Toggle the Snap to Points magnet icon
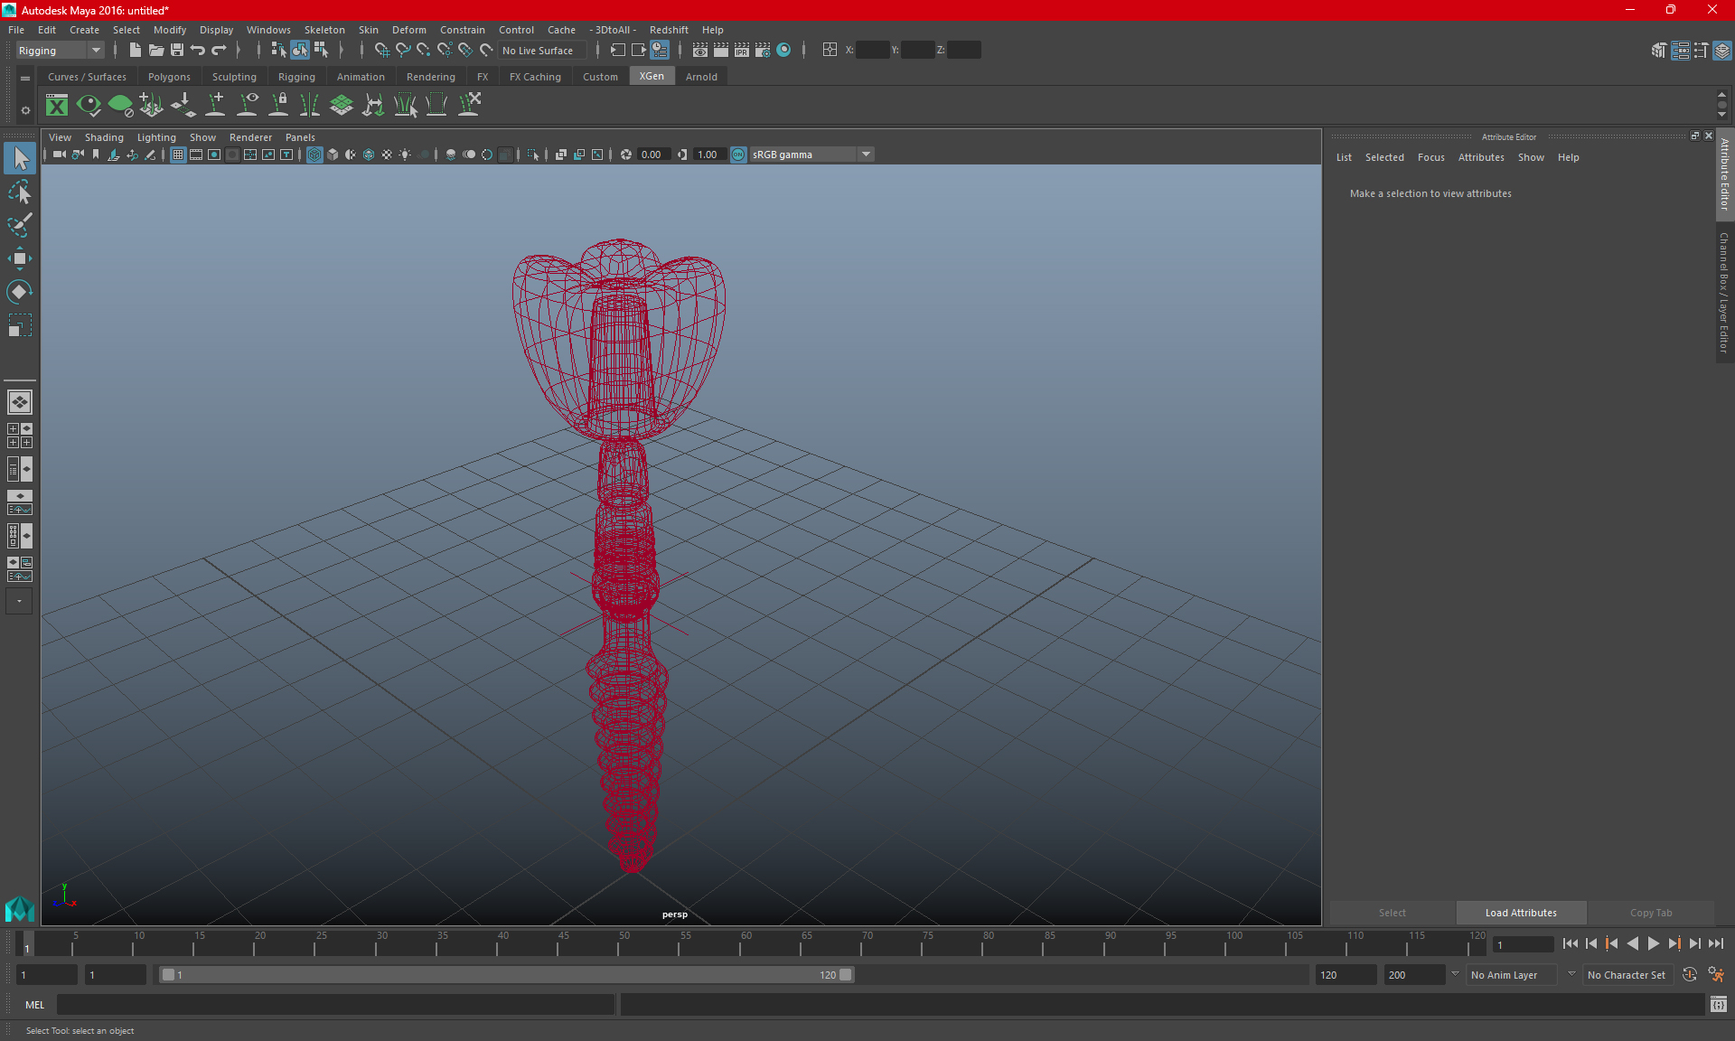 [x=423, y=51]
